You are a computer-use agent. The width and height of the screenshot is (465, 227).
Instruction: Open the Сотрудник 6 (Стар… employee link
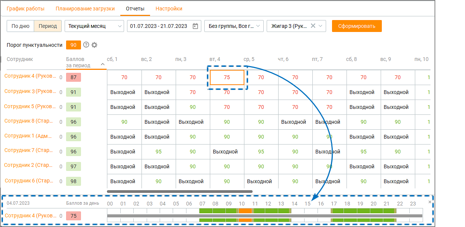(29, 181)
